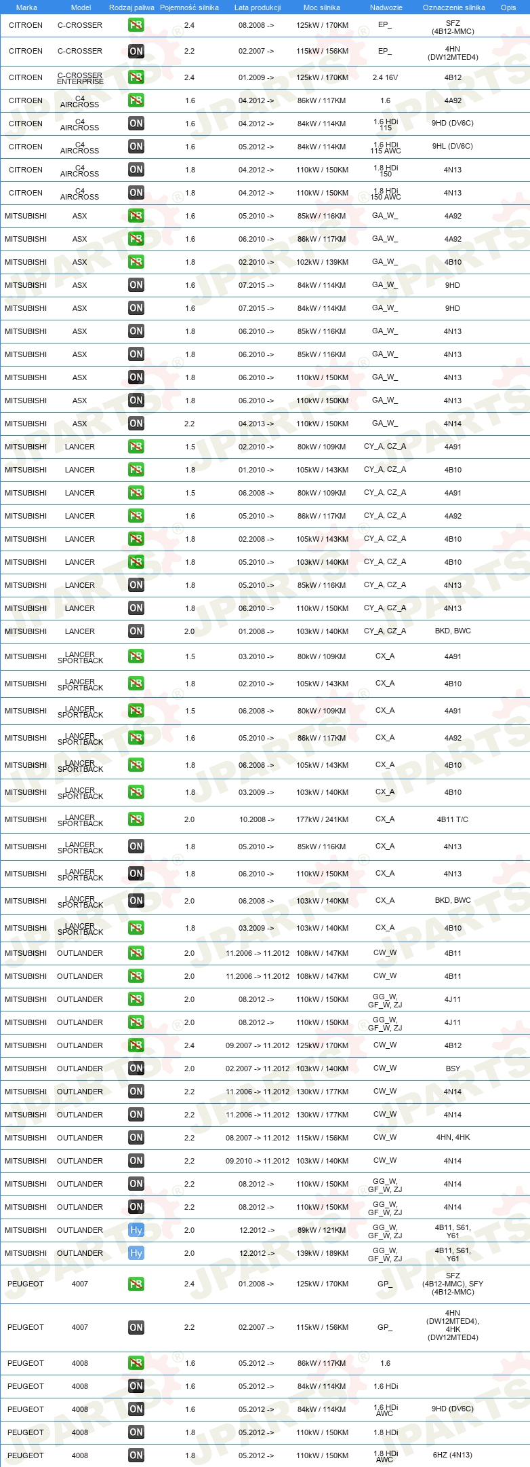This screenshot has height=1467, width=530.
Task: Click diesel icon for Outlander 2.0 BSY row
Action: [136, 1069]
